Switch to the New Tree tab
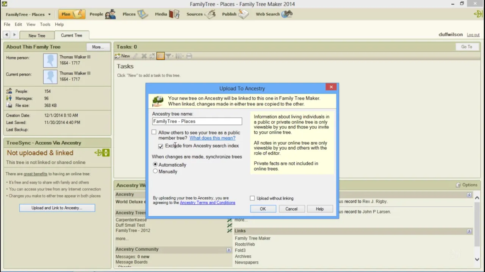The image size is (485, 272). (37, 36)
